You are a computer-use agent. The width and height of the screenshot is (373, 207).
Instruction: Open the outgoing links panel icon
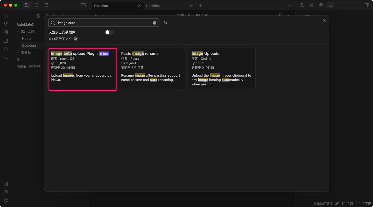(311, 5)
